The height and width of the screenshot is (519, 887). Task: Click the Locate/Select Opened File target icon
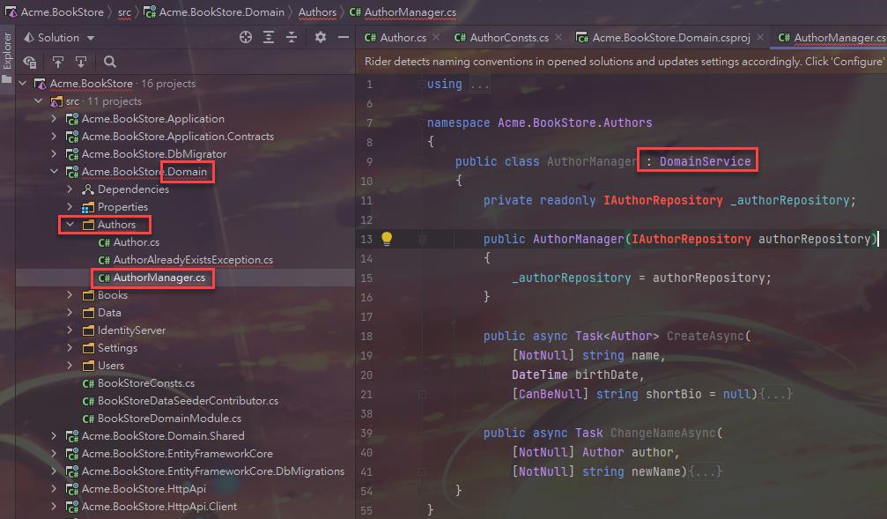coord(246,38)
